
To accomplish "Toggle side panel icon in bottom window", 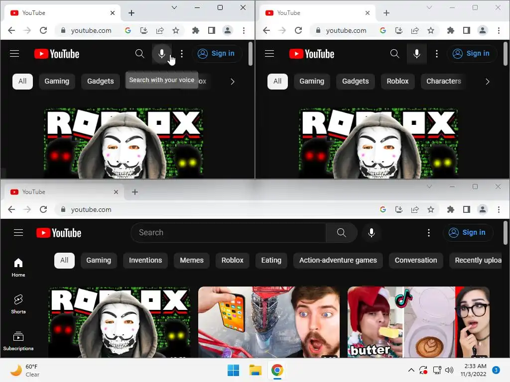I will tap(466, 209).
